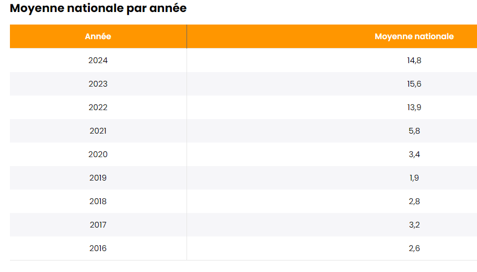This screenshot has height=272, width=477.
Task: Click the 2017 year cell
Action: pos(98,225)
